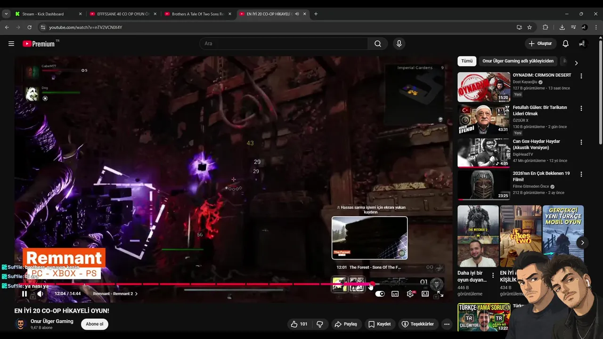Viewport: 603px width, 339px height.
Task: Close the Brothers A Tale Of Two Sons tab
Action: tap(230, 14)
